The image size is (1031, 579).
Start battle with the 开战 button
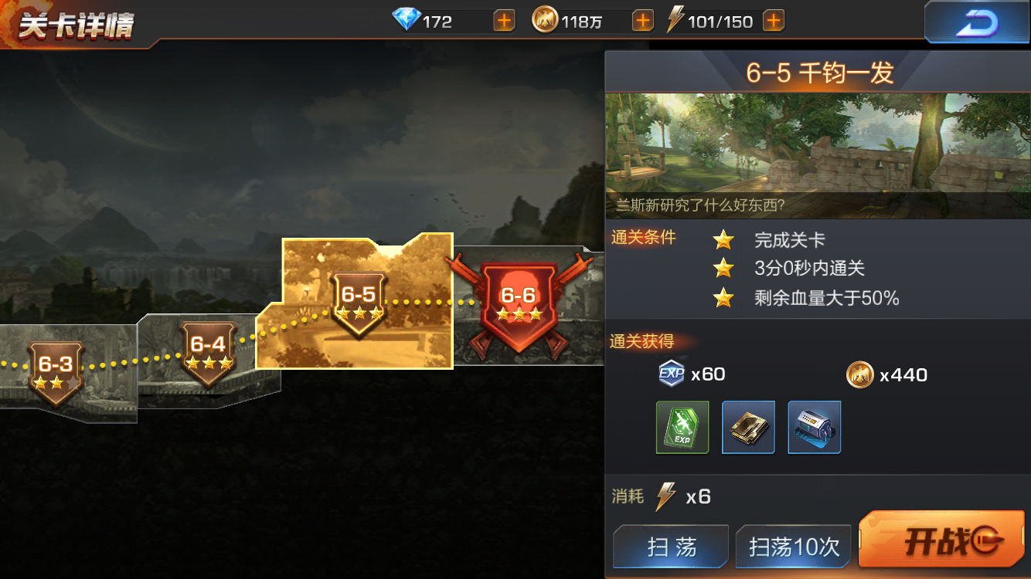point(941,542)
